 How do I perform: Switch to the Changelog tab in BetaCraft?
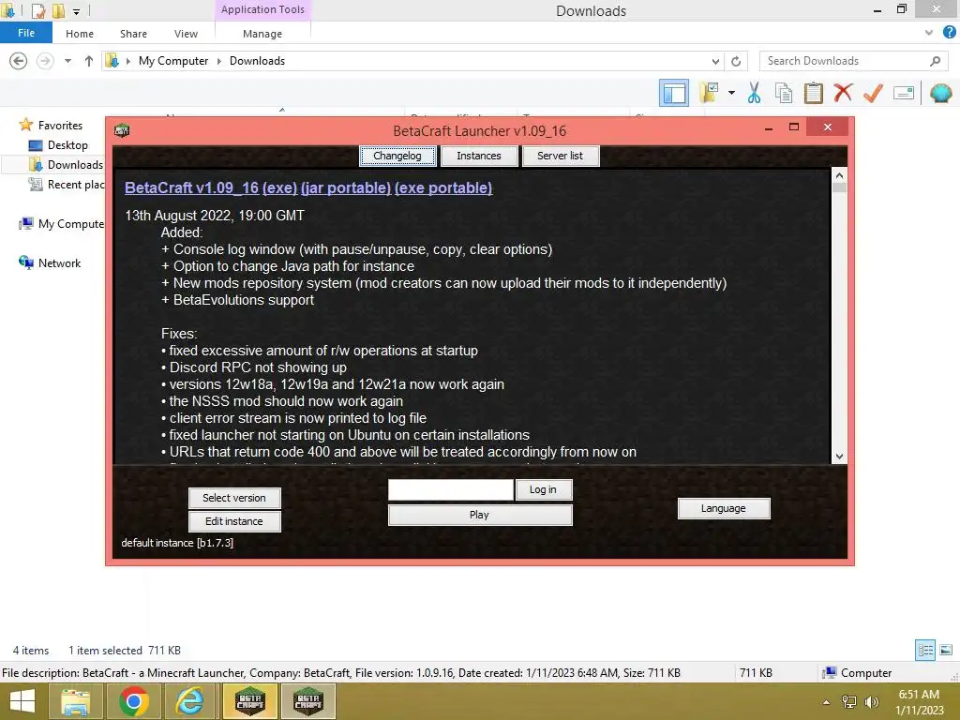[x=397, y=156]
